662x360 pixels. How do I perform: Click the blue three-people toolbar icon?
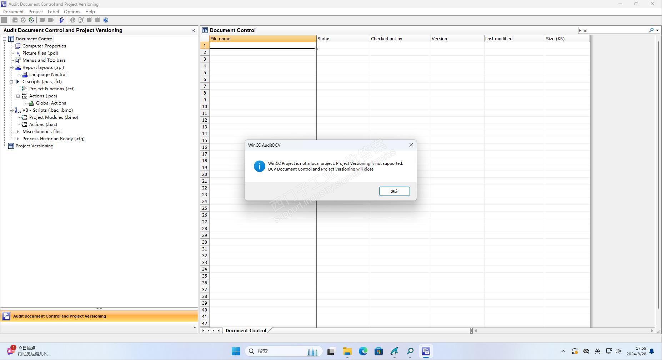click(61, 20)
